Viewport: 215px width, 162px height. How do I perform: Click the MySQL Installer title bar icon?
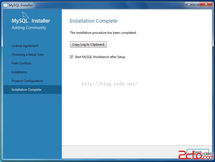click(5, 5)
